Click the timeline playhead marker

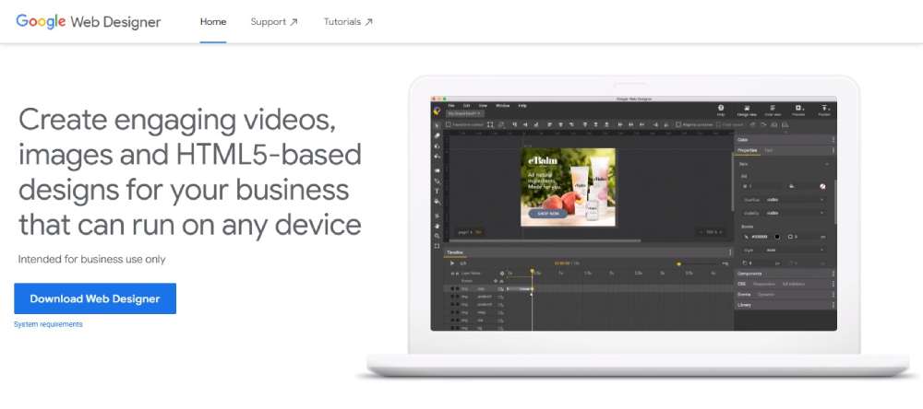coord(533,271)
